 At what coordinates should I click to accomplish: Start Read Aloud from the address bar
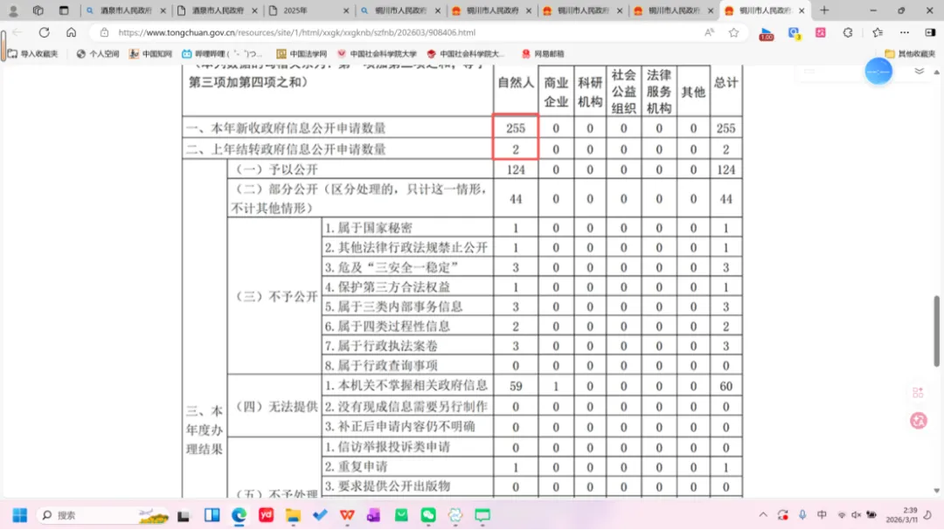pos(709,32)
